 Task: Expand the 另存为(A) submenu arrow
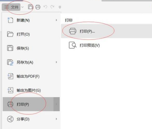coord(56,62)
